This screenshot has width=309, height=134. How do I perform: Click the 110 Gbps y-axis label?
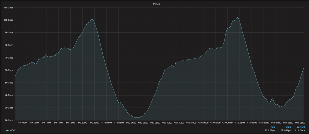8,8
